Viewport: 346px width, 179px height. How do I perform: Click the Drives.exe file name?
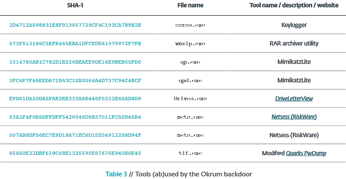coord(190,99)
